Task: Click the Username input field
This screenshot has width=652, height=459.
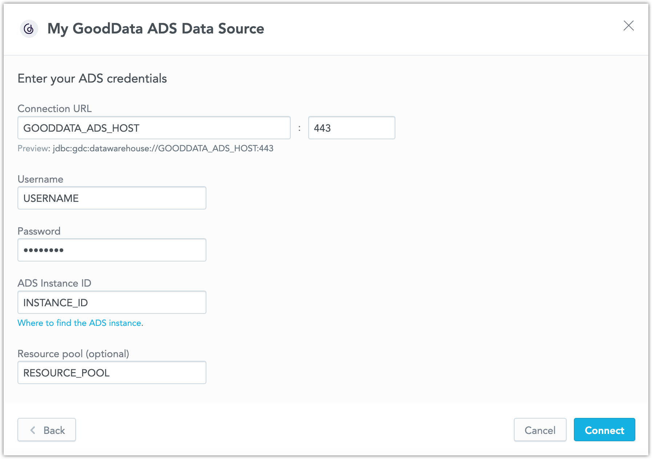Action: [x=112, y=198]
